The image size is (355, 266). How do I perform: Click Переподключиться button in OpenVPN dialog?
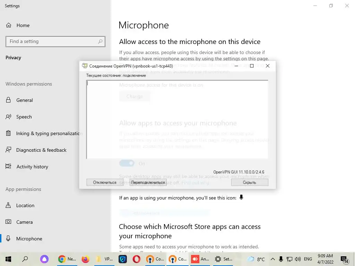point(148,182)
